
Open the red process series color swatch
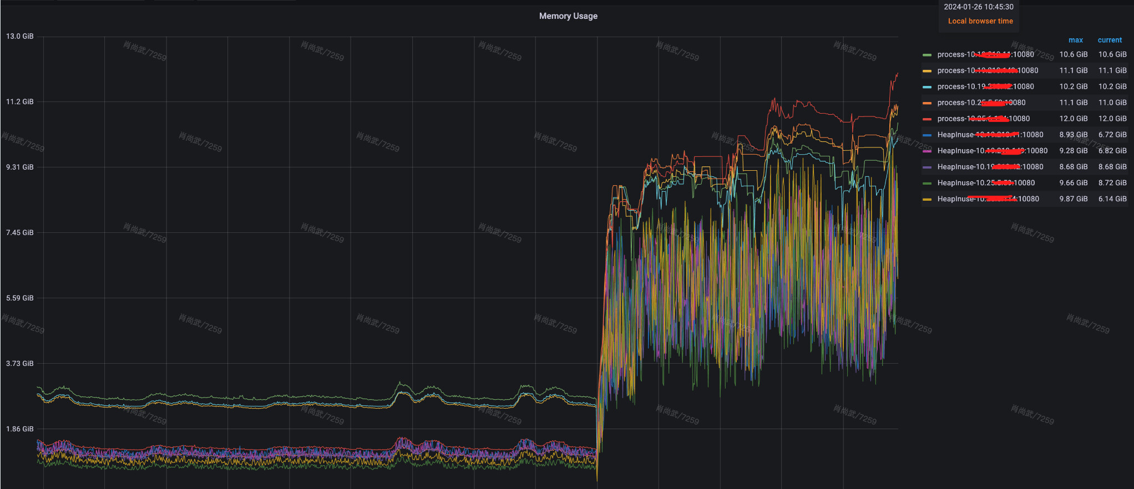click(927, 119)
